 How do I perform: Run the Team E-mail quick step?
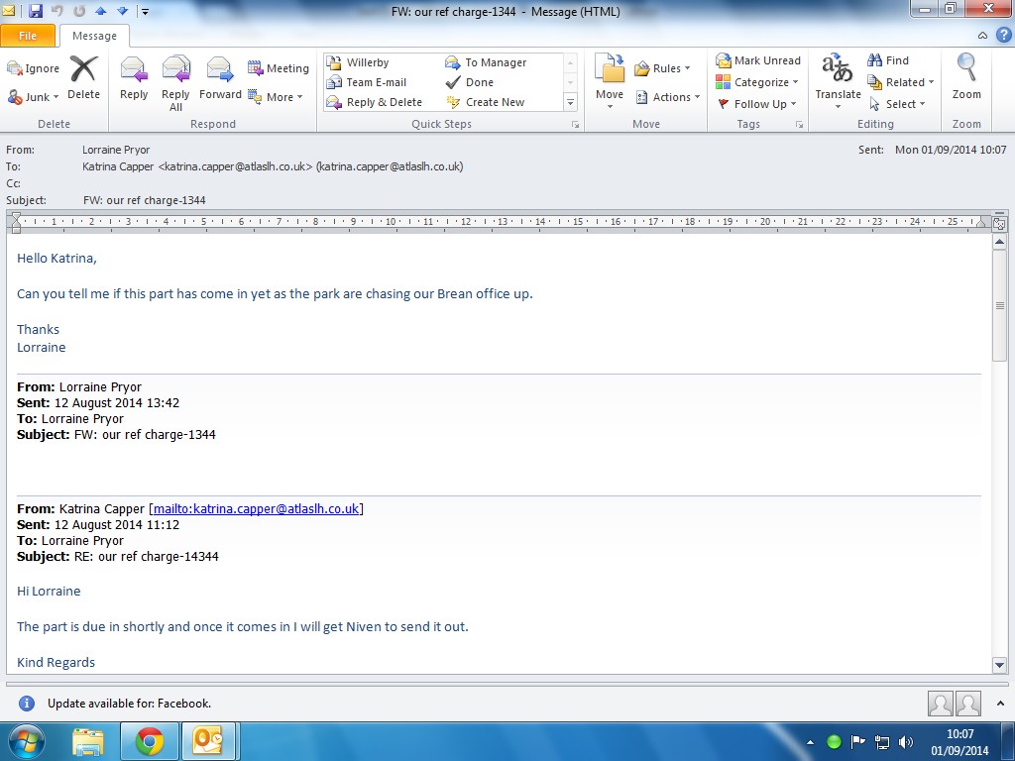367,82
